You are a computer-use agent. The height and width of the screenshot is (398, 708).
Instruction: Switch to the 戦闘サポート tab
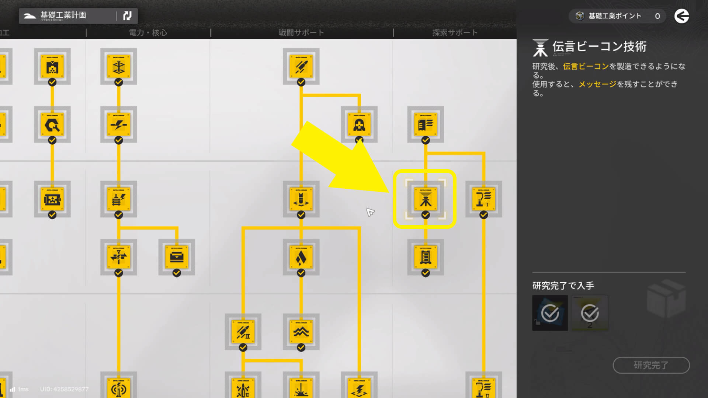pos(301,32)
